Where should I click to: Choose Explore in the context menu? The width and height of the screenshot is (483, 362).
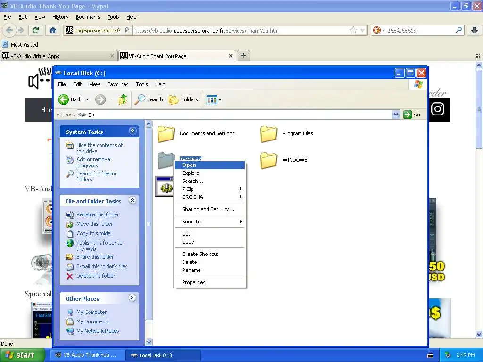point(210,173)
